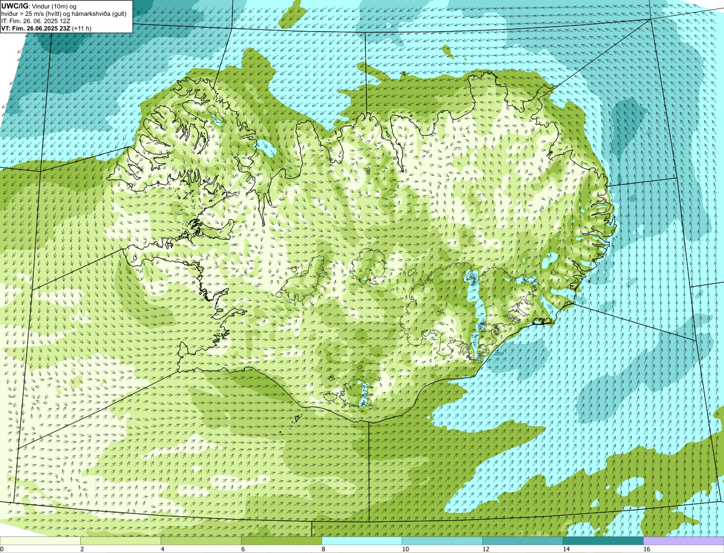724x553 pixels.
Task: Click the light teal 10–12 legend swatch
Action: pos(442,541)
